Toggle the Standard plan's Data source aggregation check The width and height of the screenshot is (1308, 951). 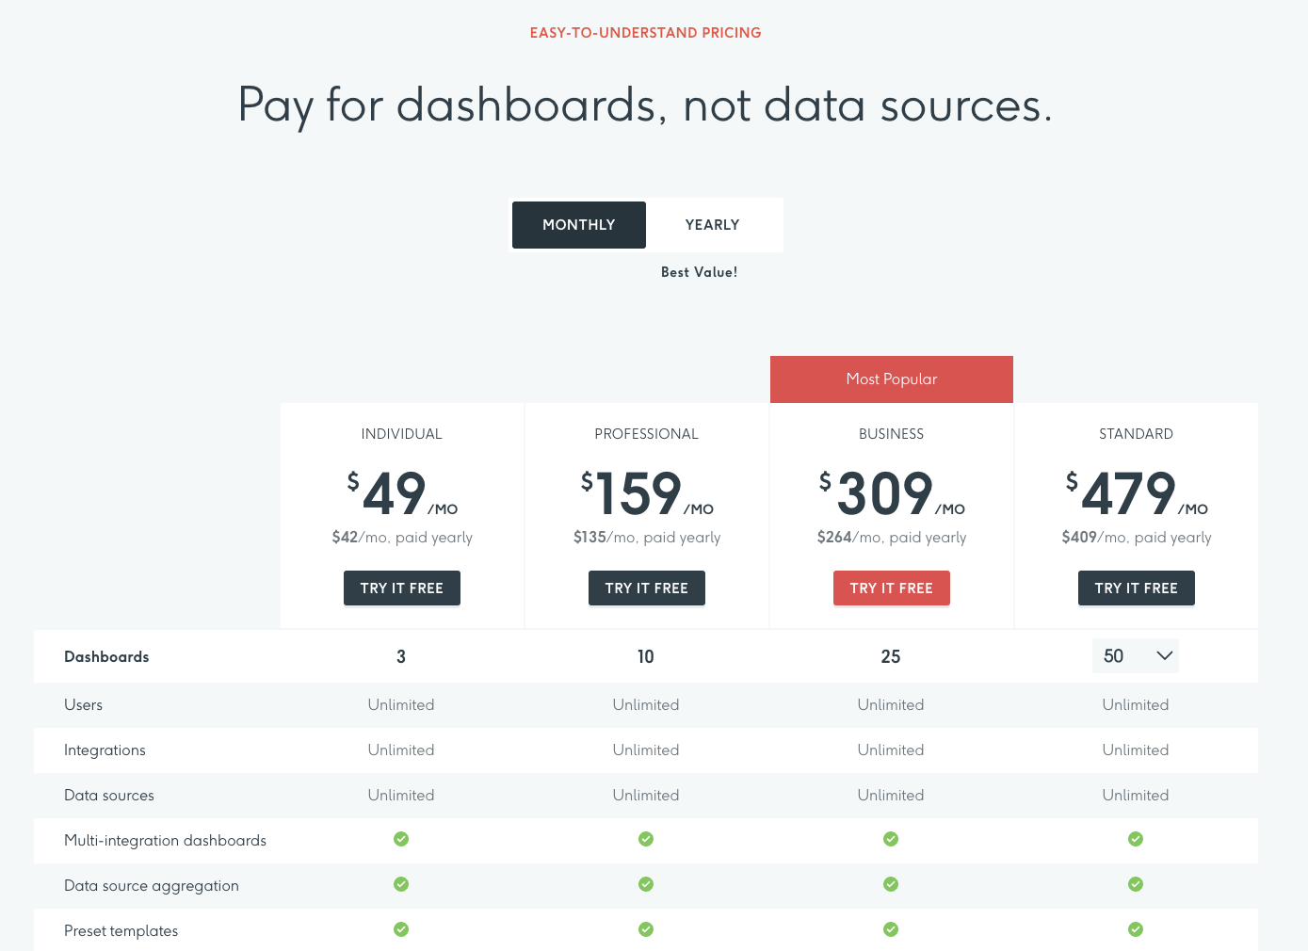[1136, 884]
